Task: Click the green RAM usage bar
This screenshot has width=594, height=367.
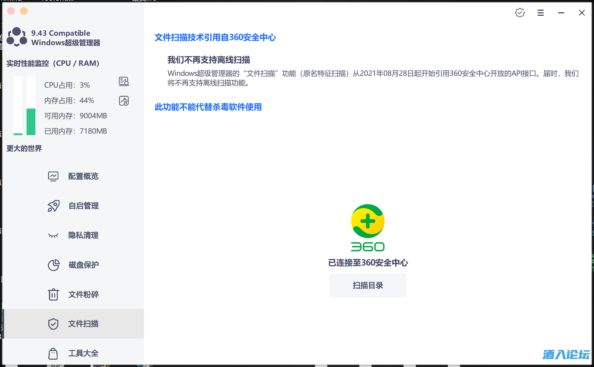Action: [31, 122]
